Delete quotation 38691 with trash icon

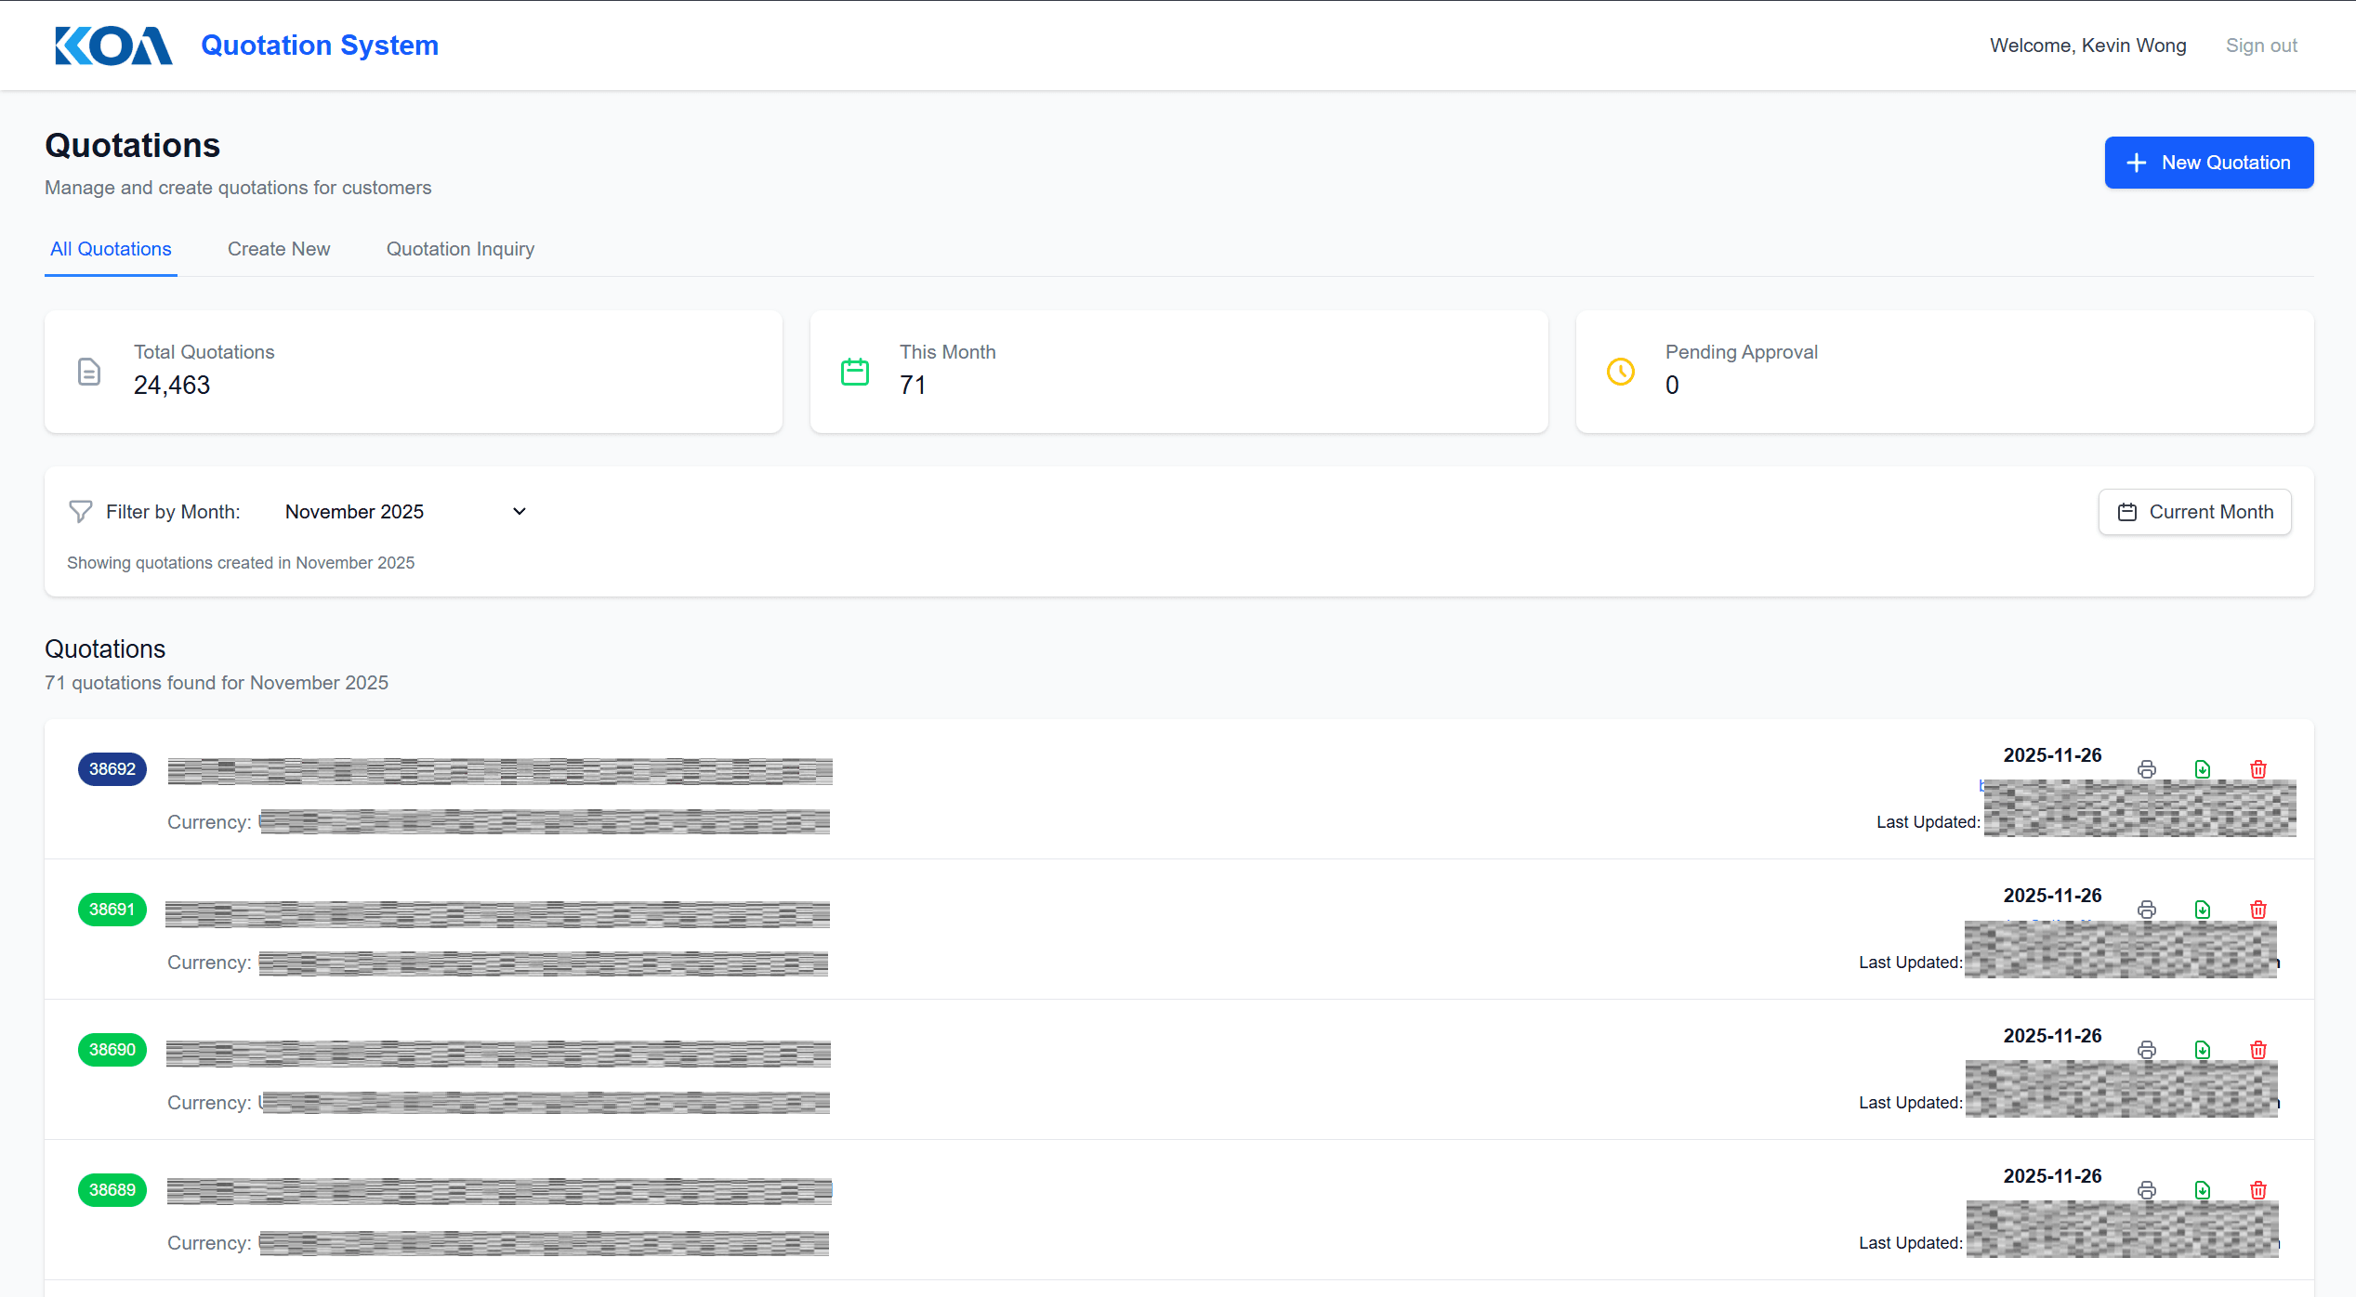click(2257, 910)
